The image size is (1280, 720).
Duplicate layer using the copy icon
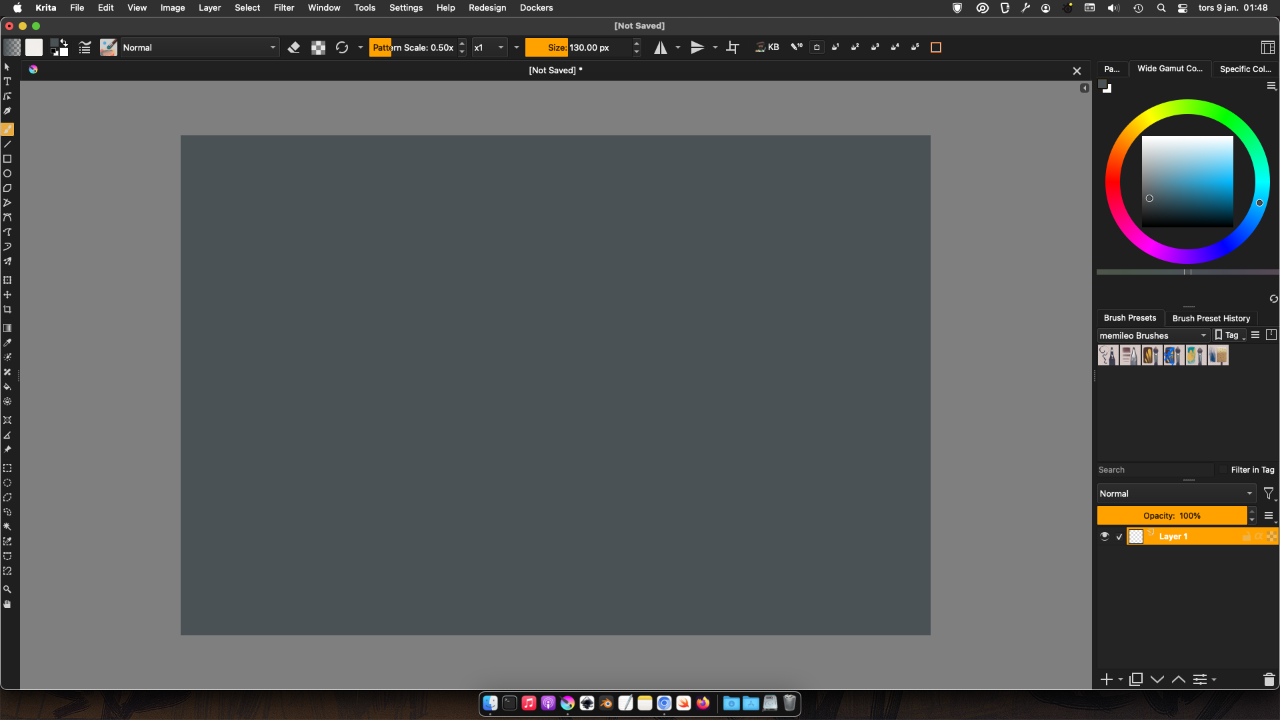[1136, 679]
